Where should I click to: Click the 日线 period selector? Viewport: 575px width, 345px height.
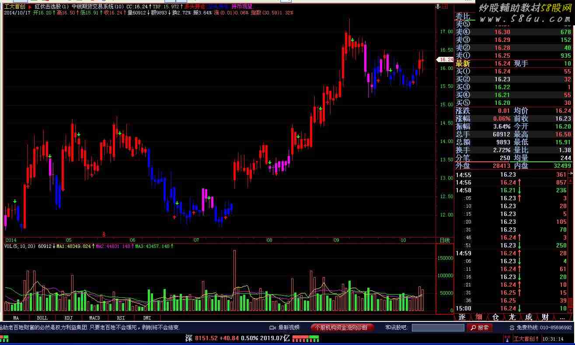444,240
